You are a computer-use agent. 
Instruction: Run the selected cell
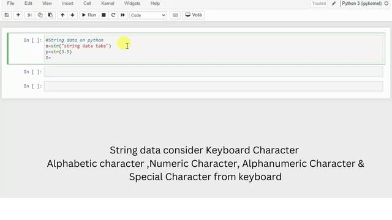tap(89, 15)
